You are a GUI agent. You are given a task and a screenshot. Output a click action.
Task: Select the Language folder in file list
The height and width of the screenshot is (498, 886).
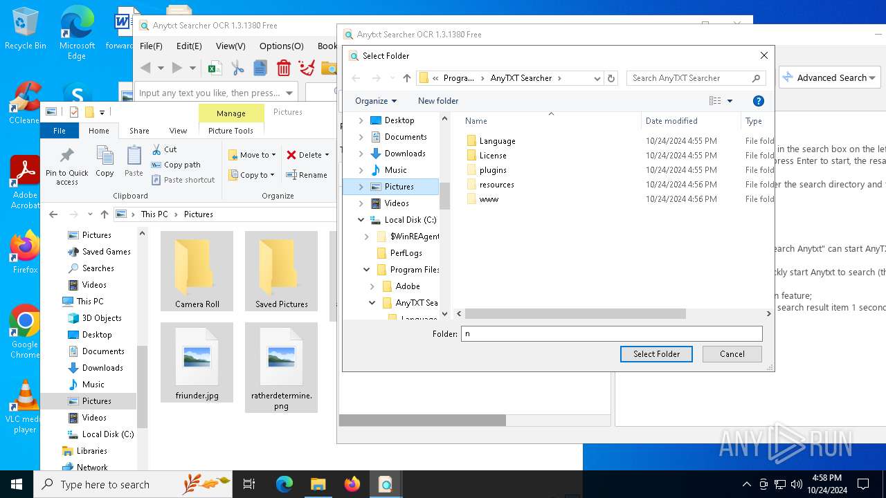(x=497, y=141)
